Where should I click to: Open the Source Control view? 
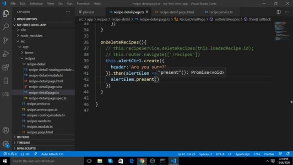click(x=5, y=40)
